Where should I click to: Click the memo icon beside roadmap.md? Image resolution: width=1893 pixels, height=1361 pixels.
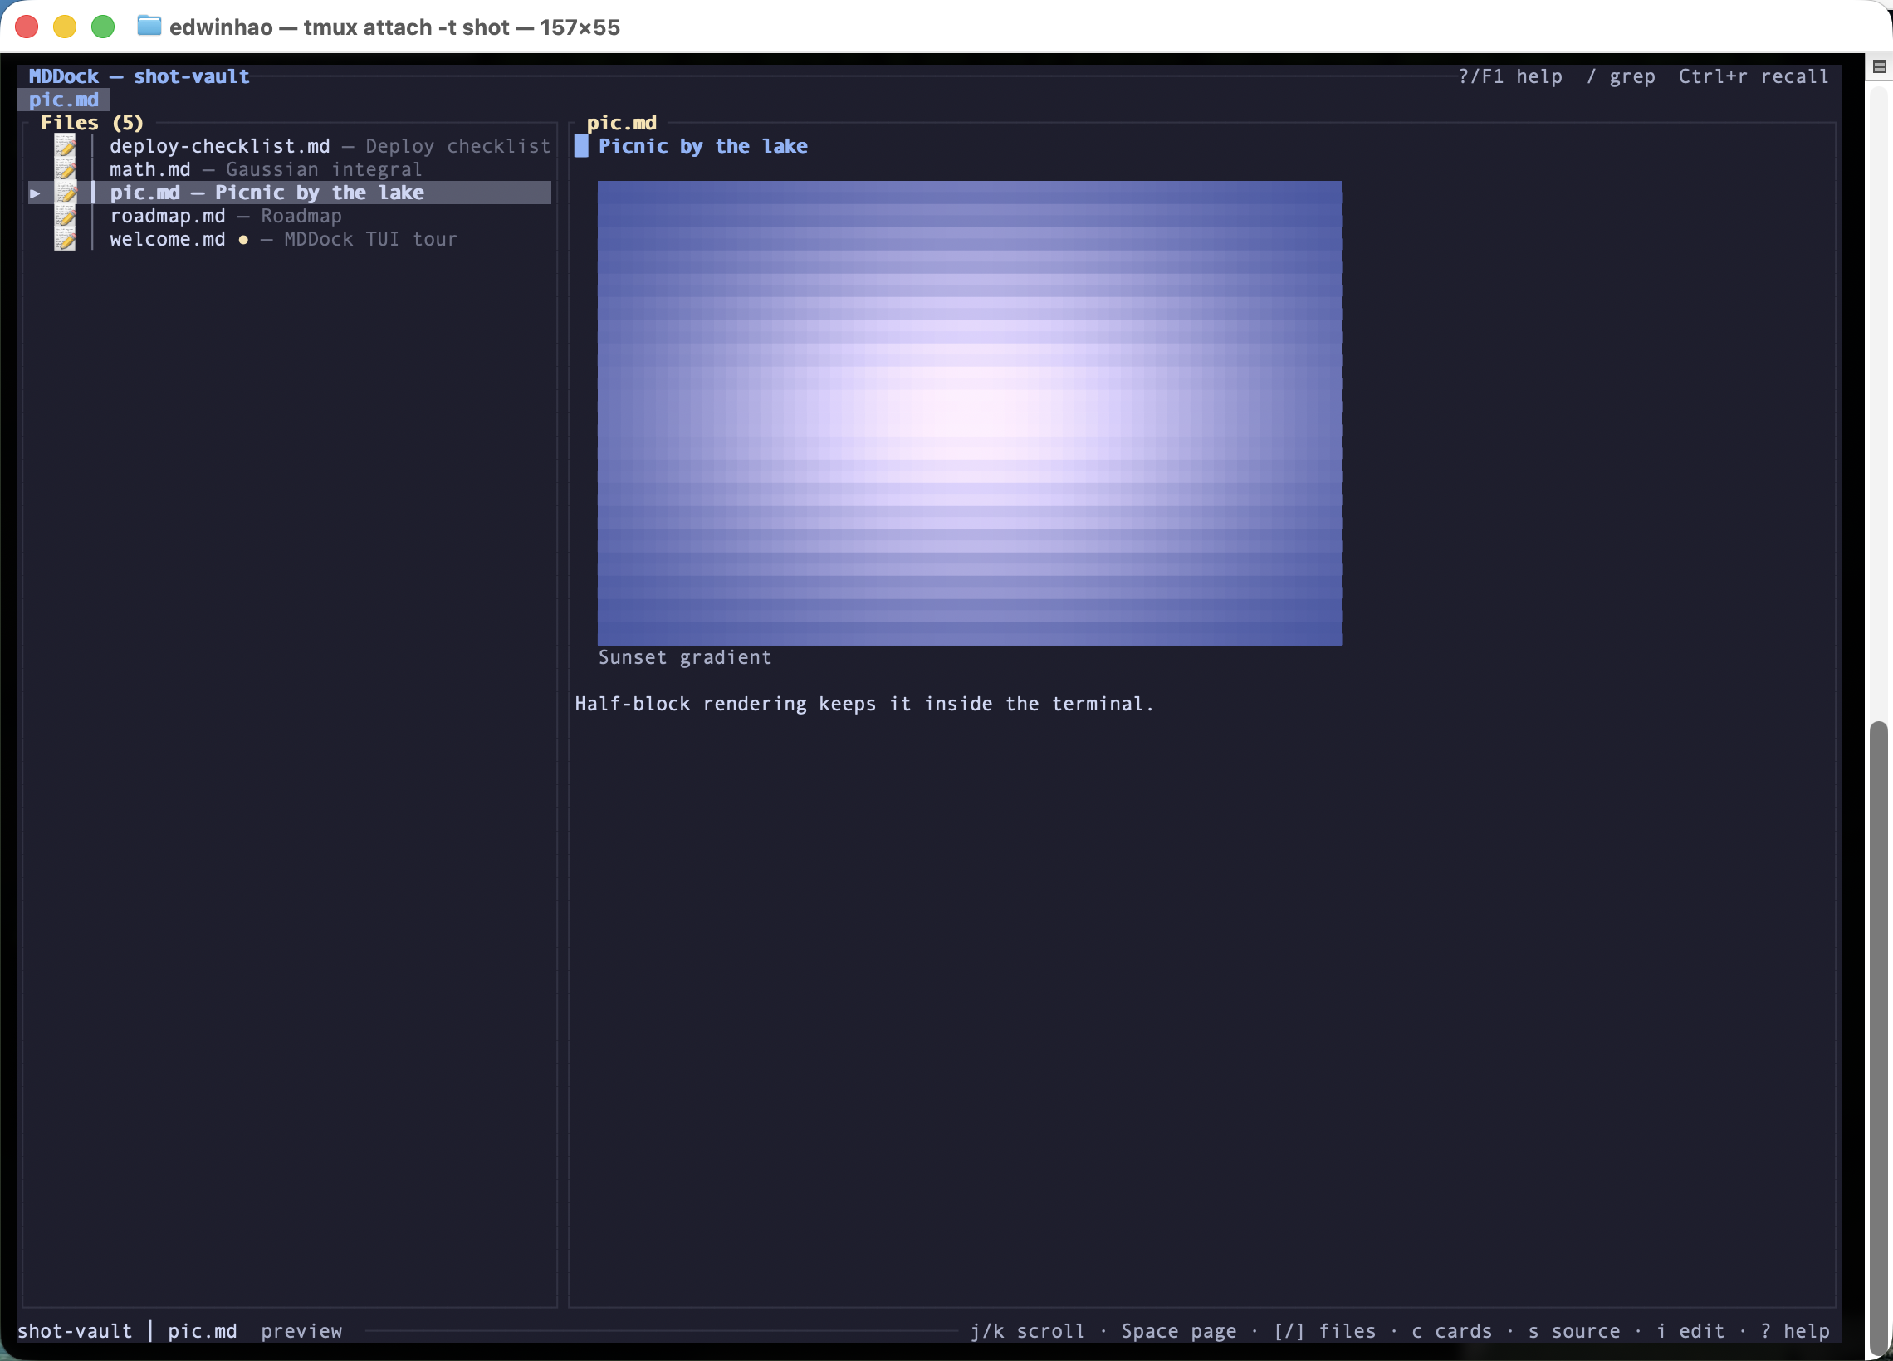(x=65, y=217)
